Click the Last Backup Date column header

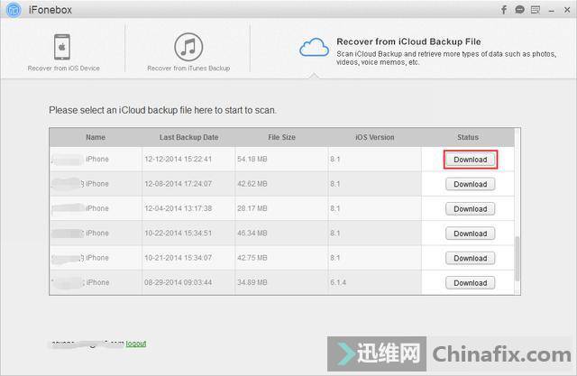coord(188,137)
